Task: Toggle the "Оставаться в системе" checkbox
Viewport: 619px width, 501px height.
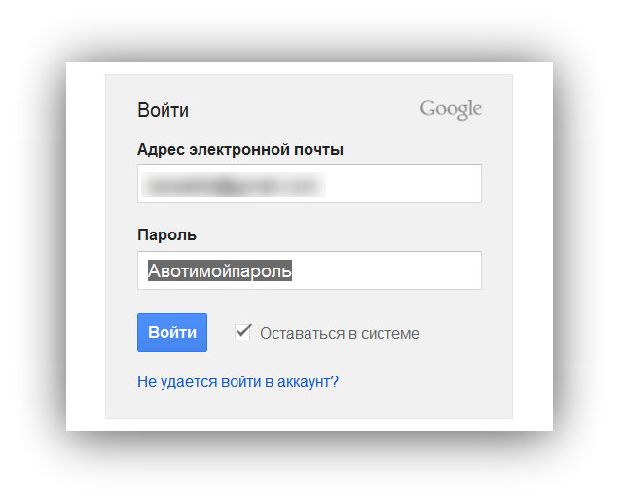Action: (x=242, y=332)
